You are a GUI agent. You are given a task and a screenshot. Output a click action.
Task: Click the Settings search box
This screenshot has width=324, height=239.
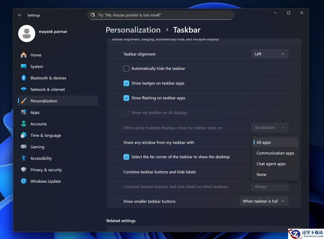coord(161,15)
